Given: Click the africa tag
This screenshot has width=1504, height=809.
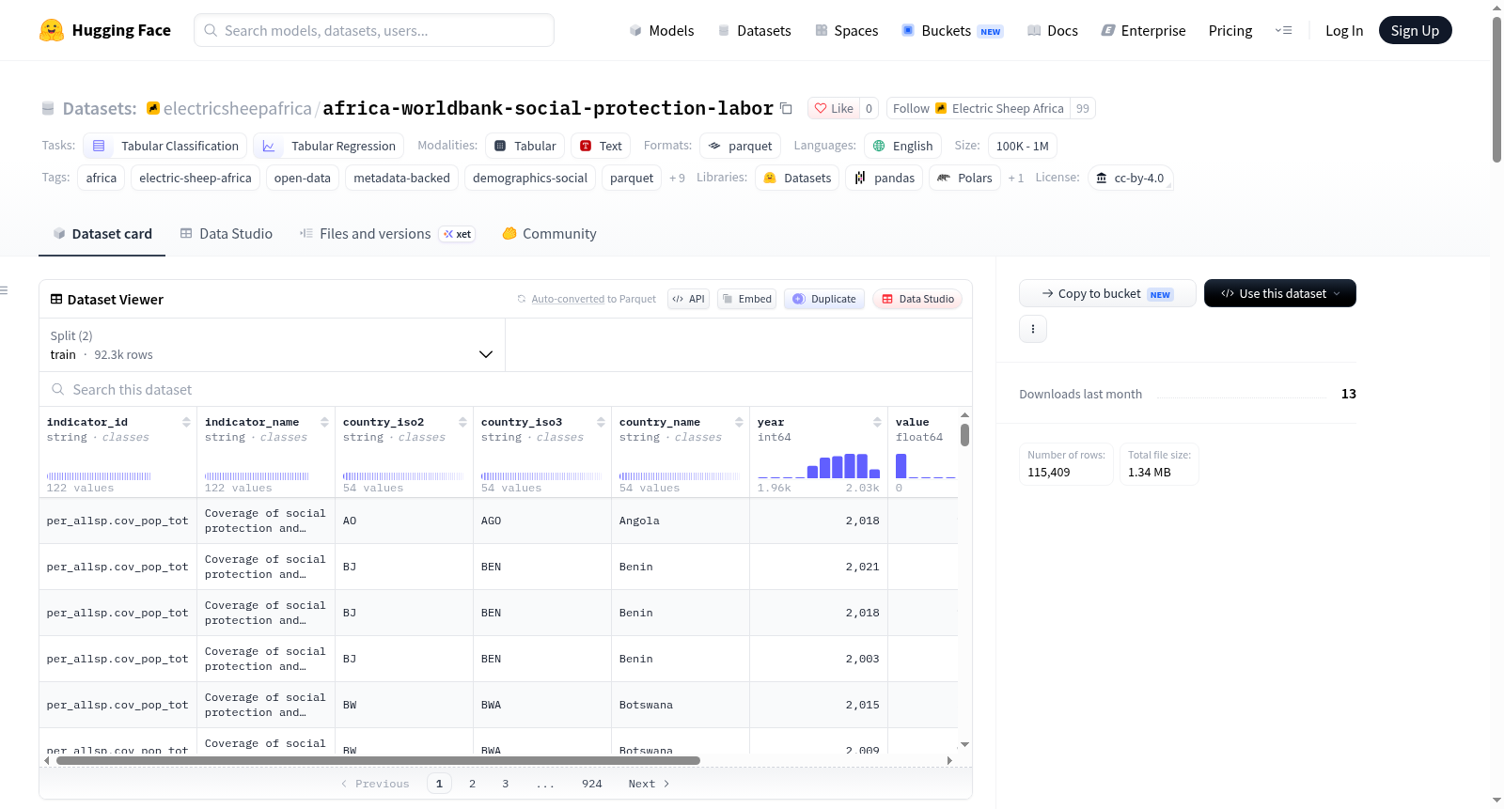Looking at the screenshot, I should pyautogui.click(x=102, y=178).
